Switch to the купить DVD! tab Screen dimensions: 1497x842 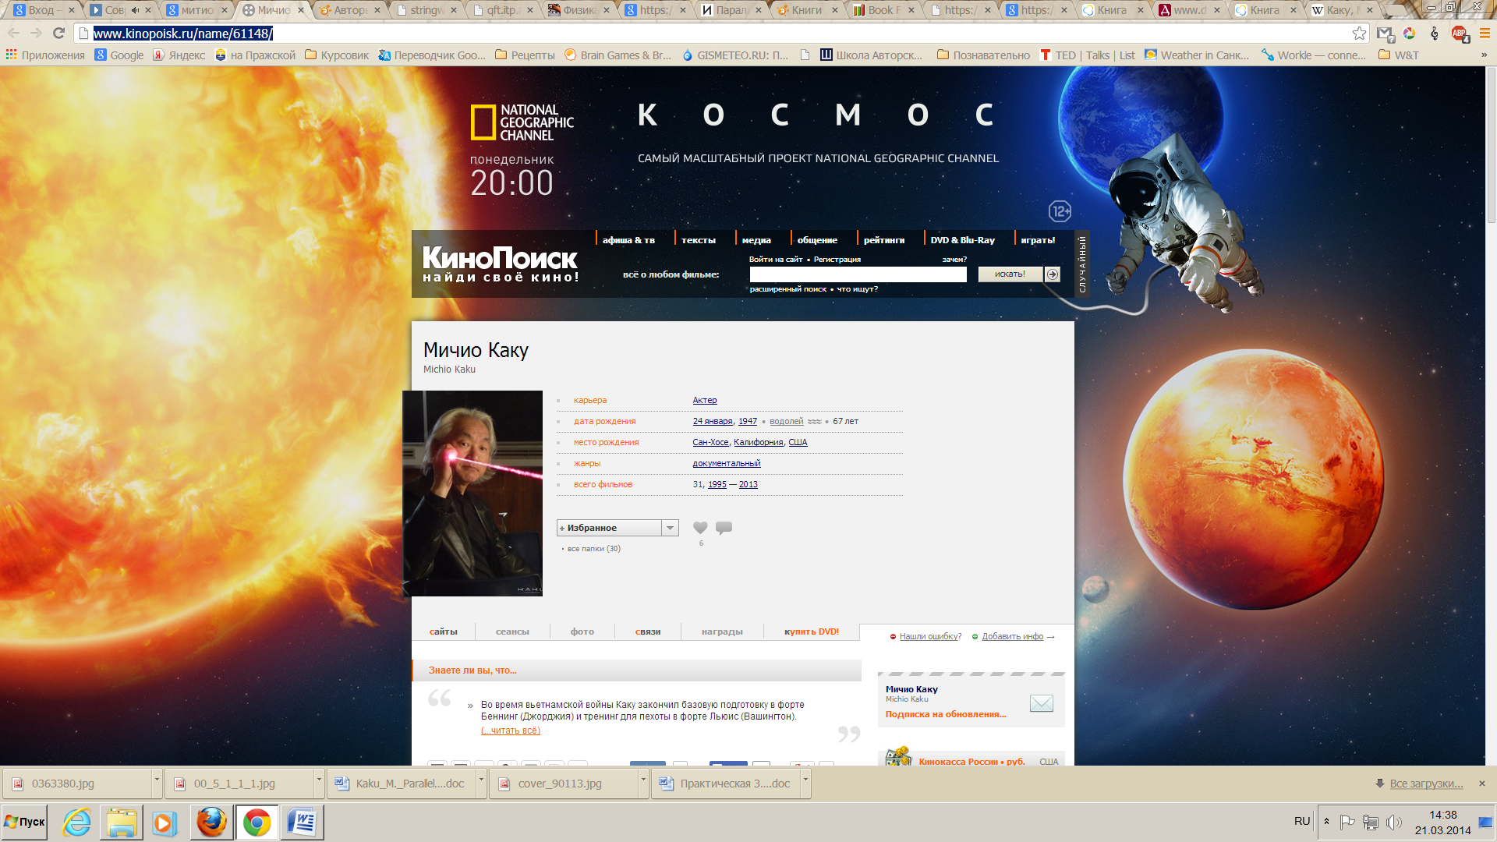812,631
